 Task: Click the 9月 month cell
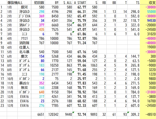(9, 74)
